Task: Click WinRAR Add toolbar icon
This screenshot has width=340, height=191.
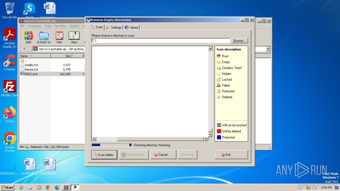Action: pyautogui.click(x=28, y=37)
